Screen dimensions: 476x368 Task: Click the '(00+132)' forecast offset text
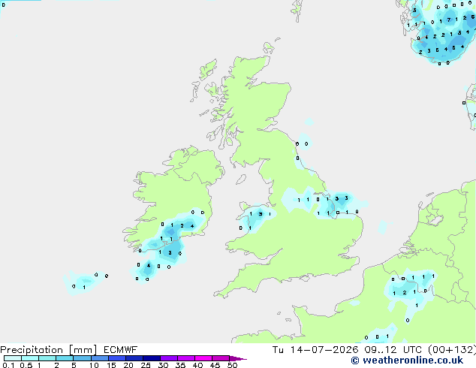[452, 350]
